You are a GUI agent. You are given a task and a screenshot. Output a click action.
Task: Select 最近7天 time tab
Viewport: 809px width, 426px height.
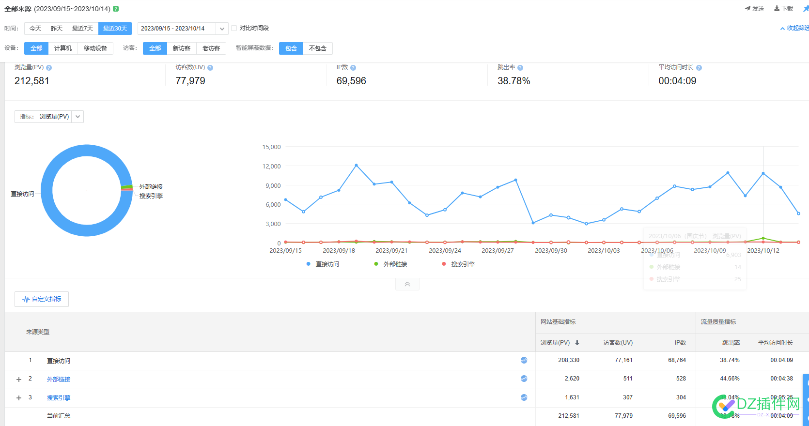pyautogui.click(x=82, y=29)
